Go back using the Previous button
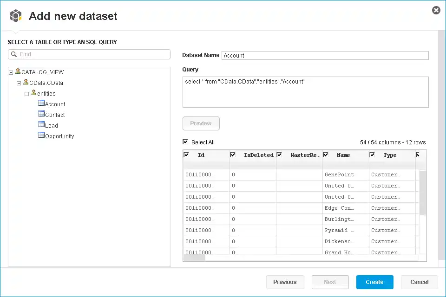The image size is (446, 297). point(285,282)
